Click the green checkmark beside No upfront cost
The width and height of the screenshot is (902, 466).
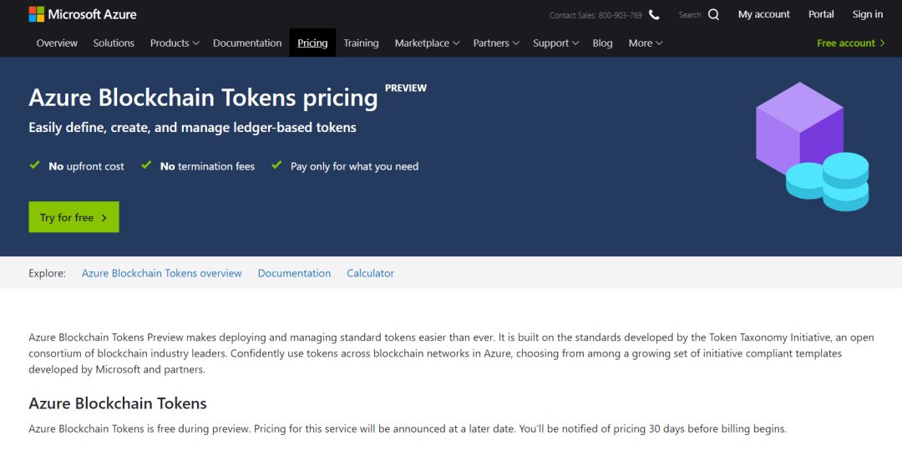click(x=35, y=165)
